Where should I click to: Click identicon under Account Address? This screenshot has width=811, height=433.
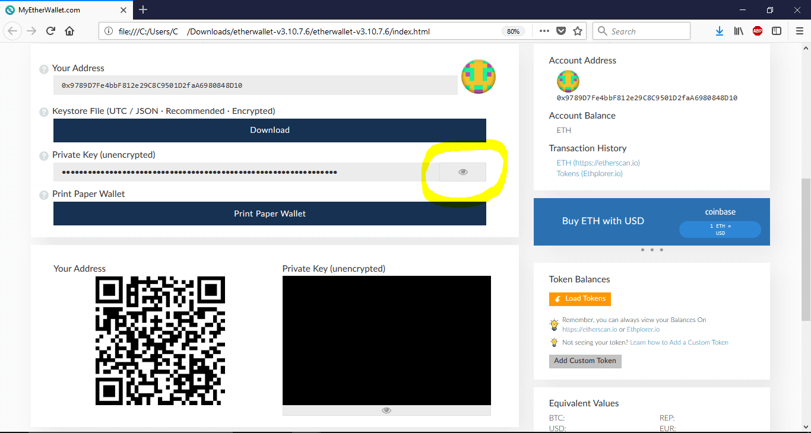pos(568,81)
